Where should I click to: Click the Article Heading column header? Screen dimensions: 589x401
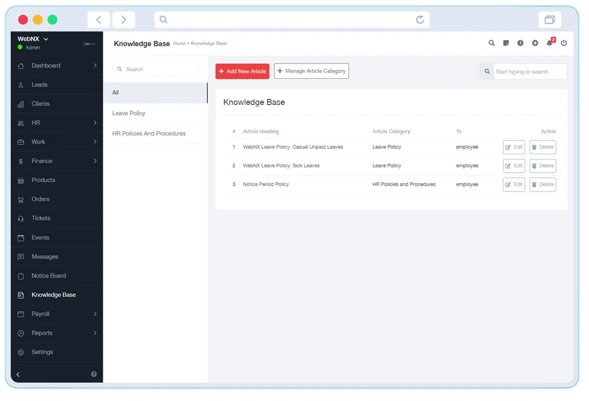tap(261, 132)
